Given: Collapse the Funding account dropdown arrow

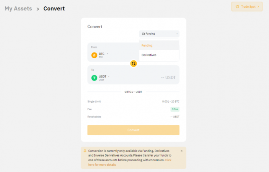Looking at the screenshot, I should pyautogui.click(x=177, y=34).
